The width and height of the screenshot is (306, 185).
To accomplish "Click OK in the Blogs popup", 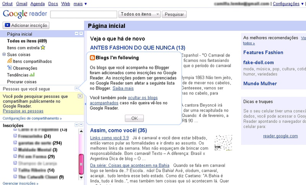I will pyautogui.click(x=134, y=118).
